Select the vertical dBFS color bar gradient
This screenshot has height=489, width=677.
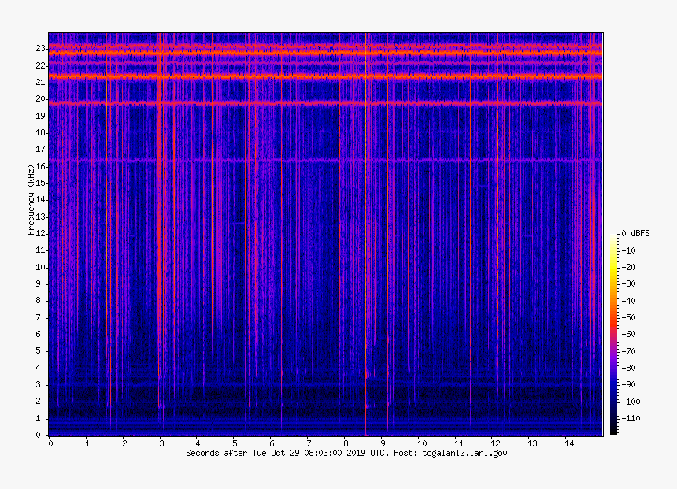pos(613,334)
